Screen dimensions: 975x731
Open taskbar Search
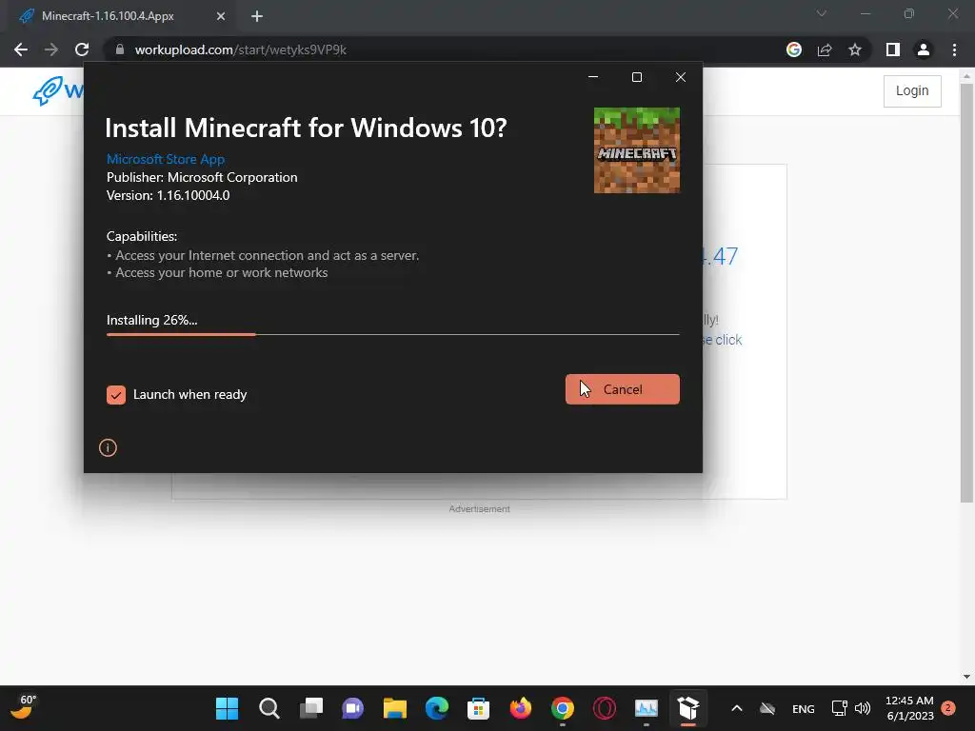tap(269, 708)
